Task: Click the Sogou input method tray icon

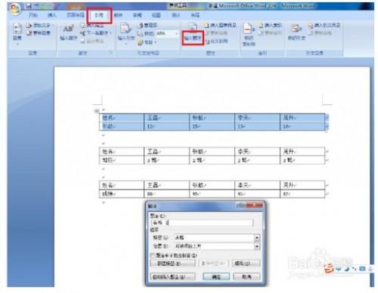Action: coord(329,269)
